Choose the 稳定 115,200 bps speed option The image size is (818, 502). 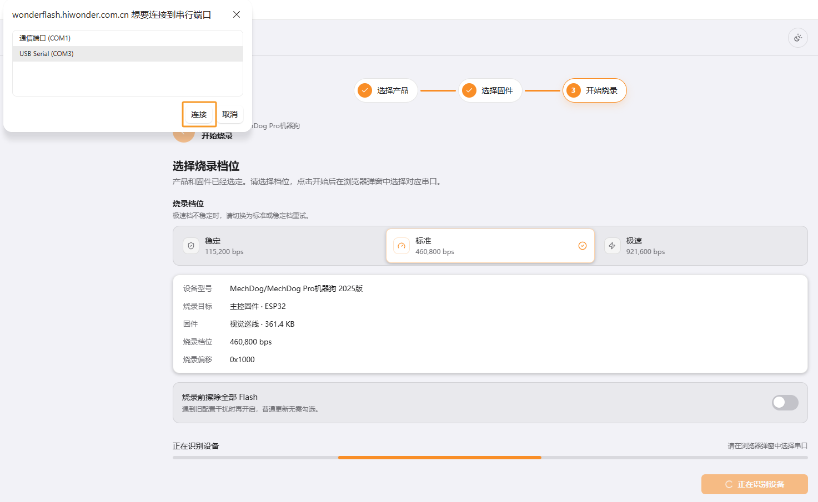(279, 246)
